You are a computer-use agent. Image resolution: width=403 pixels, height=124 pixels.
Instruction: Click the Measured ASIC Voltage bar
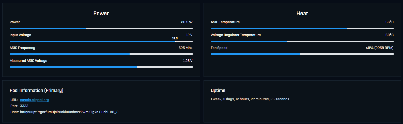tap(101, 67)
